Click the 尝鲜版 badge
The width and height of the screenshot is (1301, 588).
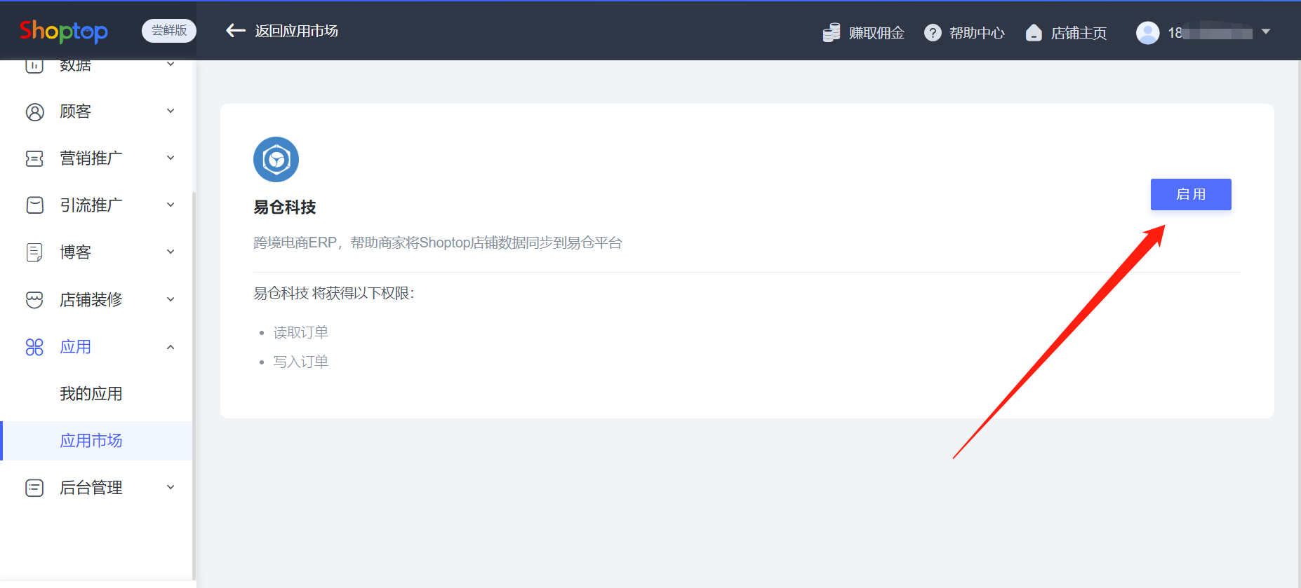[169, 31]
